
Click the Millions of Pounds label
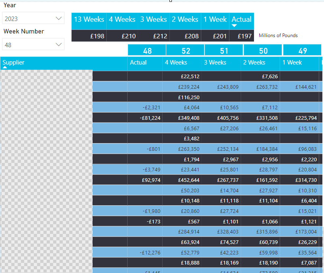coord(278,35)
